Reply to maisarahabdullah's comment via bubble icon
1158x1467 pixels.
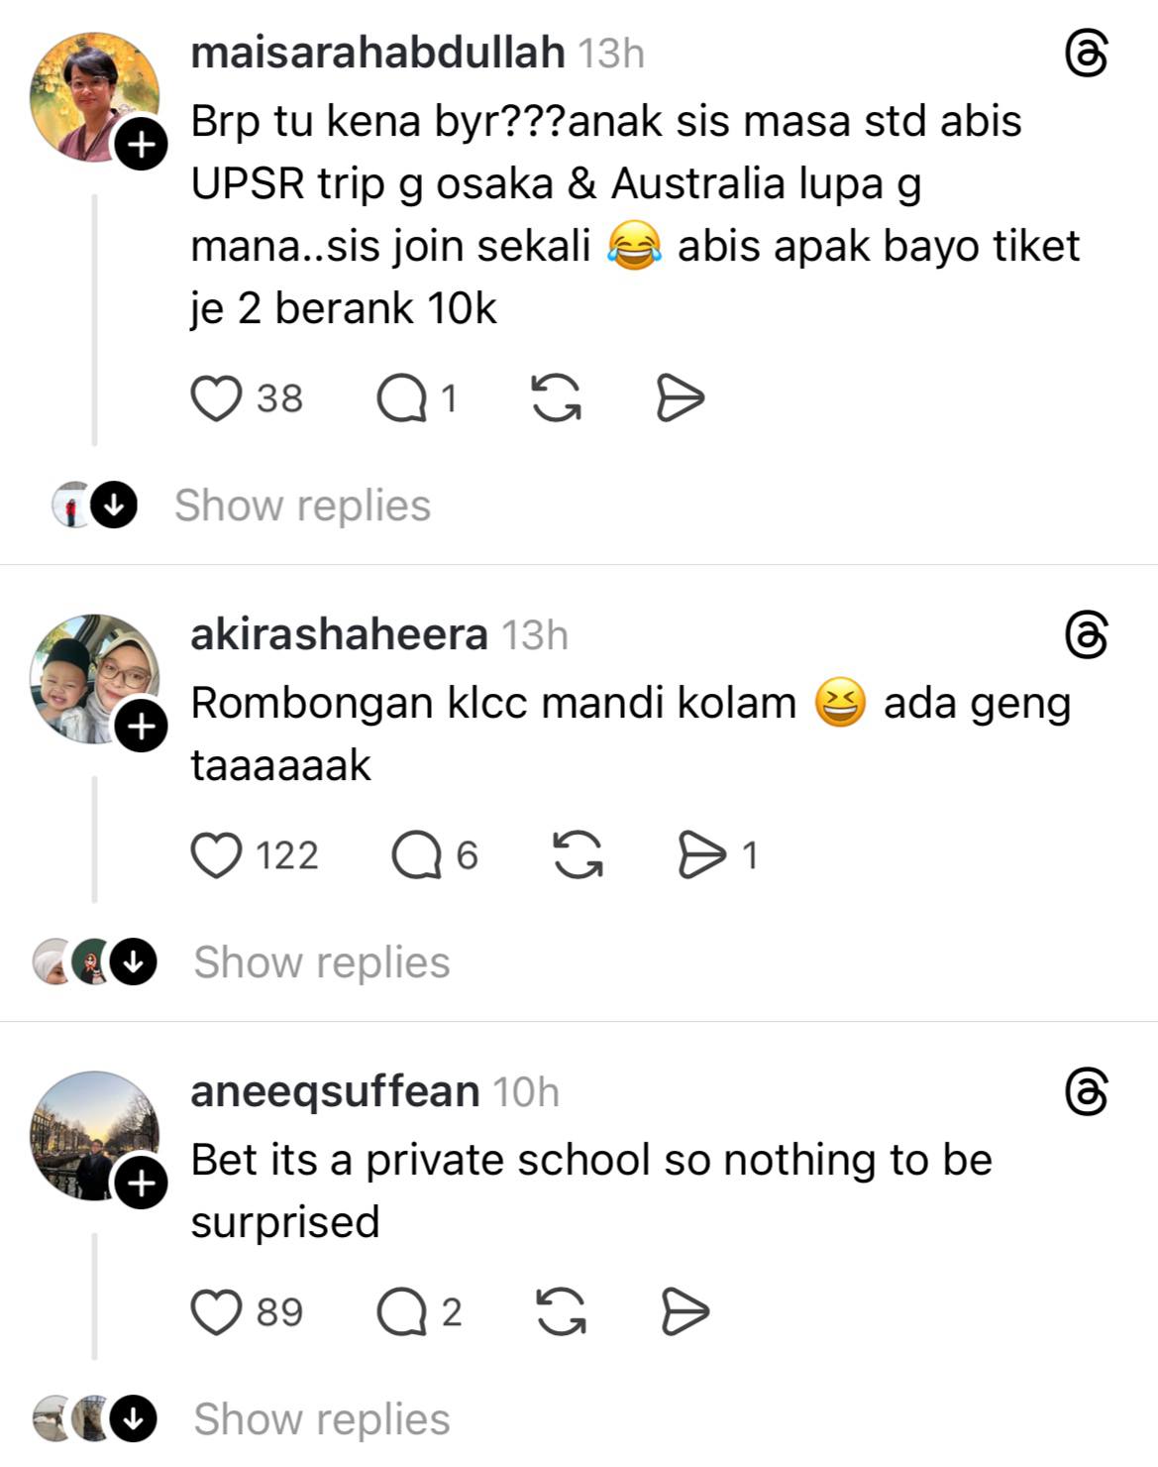(x=401, y=398)
